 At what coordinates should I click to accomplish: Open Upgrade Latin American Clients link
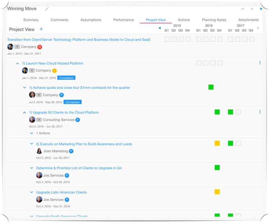61,192
